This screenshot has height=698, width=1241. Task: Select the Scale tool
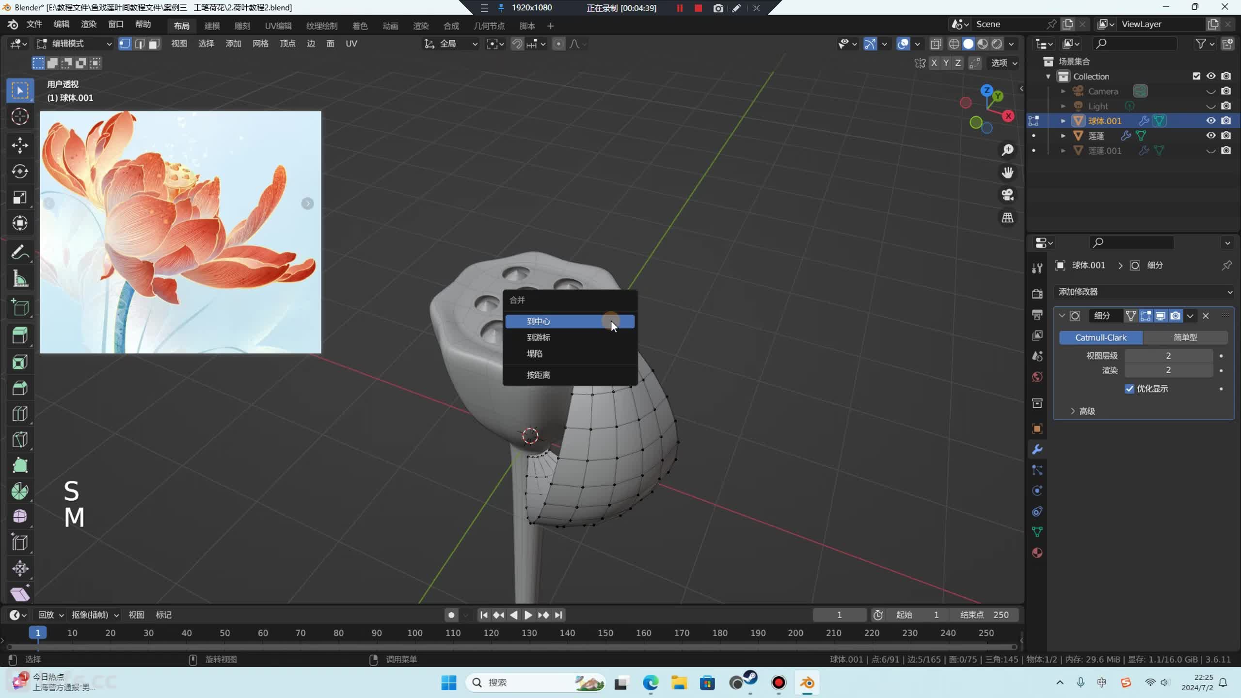pos(20,197)
